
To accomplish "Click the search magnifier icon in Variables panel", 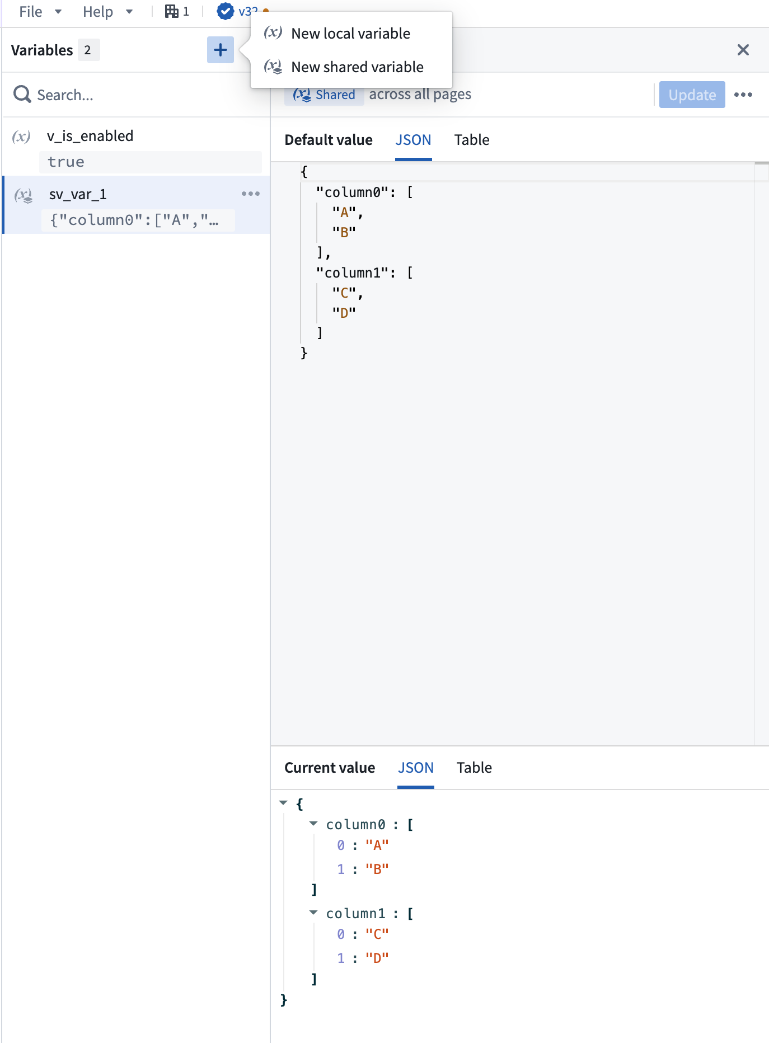I will click(x=22, y=95).
